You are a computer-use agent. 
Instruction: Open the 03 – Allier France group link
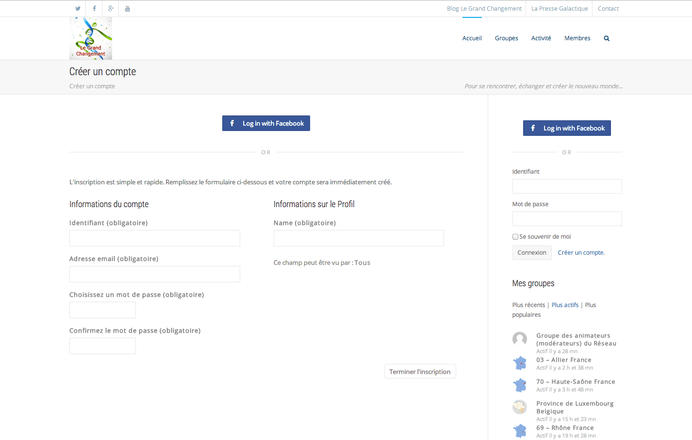[564, 360]
